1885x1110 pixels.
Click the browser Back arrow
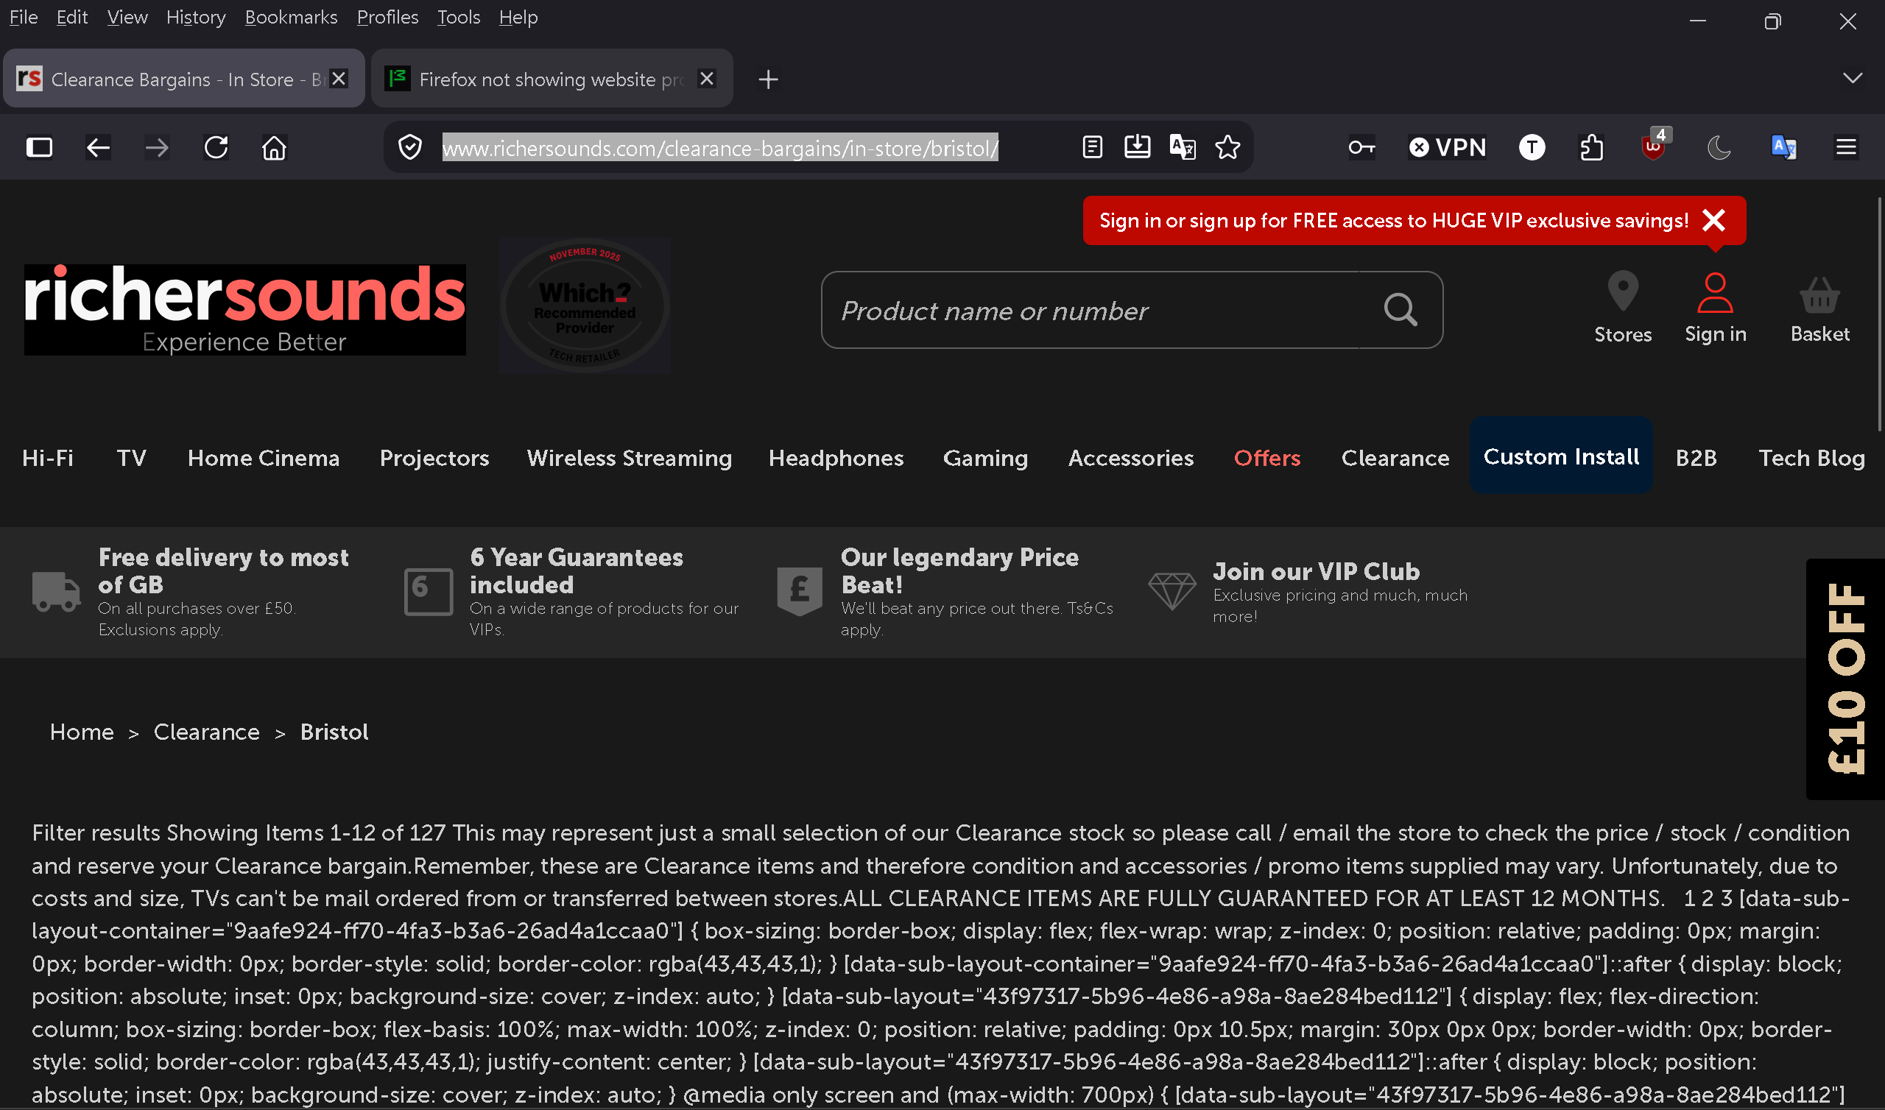98,147
